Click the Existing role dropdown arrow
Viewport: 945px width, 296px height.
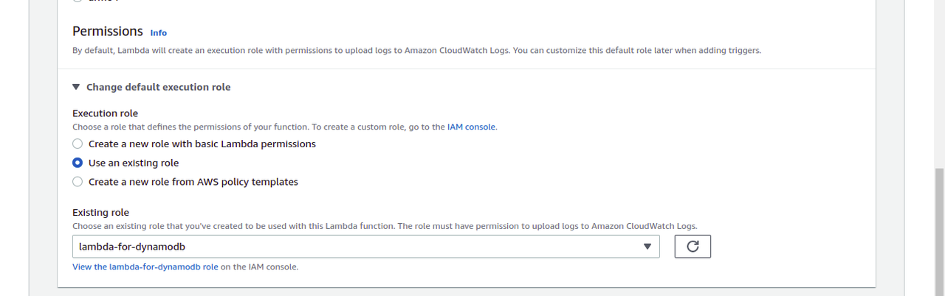pos(647,247)
